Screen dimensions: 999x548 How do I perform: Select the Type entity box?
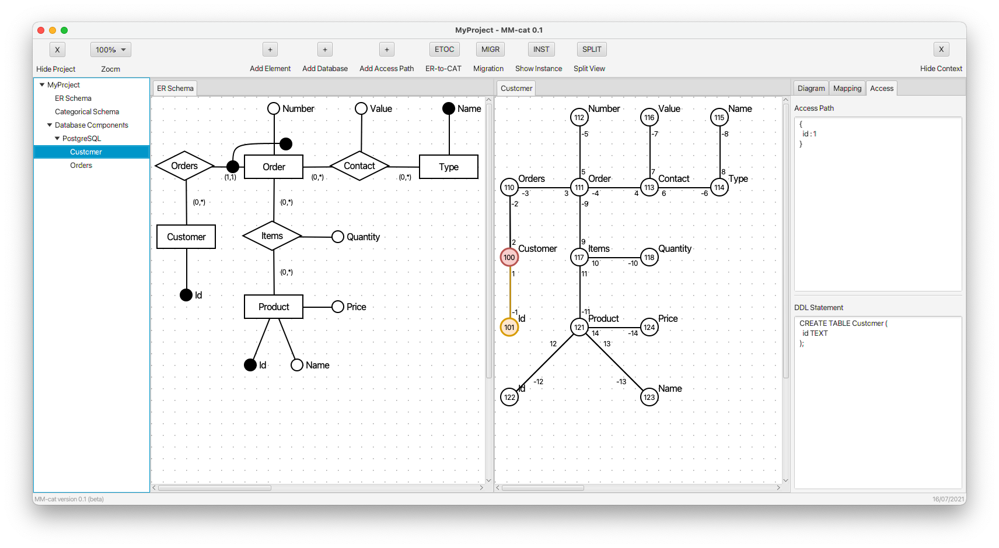(449, 167)
